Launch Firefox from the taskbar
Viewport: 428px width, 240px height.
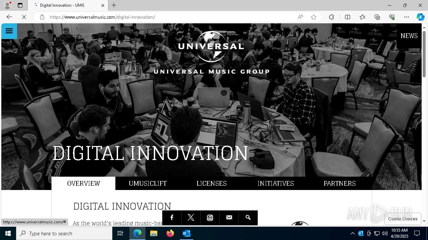(x=170, y=233)
